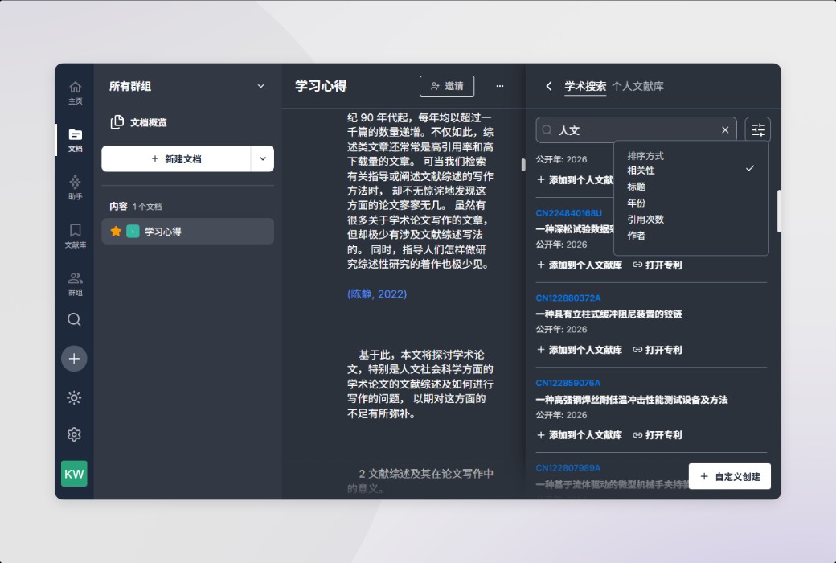Screen dimensions: 836x563
Task: Expand the 所有群组 group dropdown
Action: 260,86
